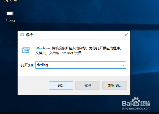Click the large Run program icon
The width and height of the screenshot is (159, 114).
point(26,50)
